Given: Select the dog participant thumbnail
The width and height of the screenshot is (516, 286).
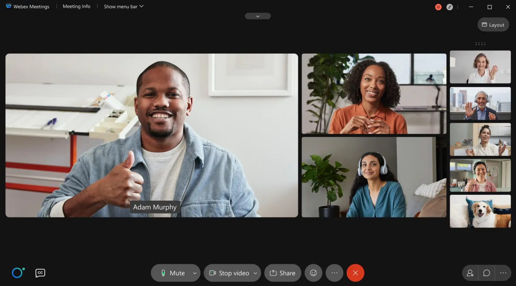Looking at the screenshot, I should [480, 211].
